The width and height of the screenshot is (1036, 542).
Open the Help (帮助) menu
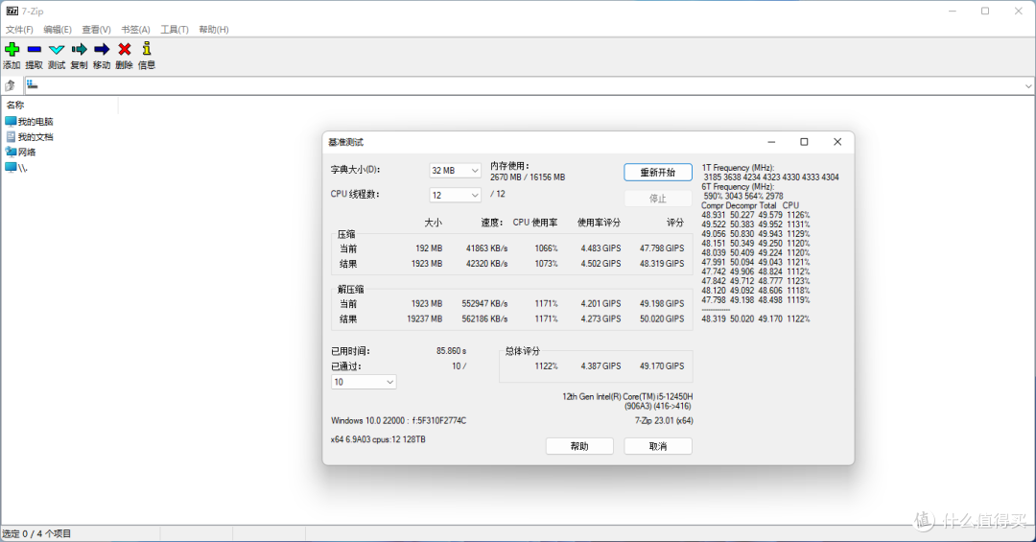[x=213, y=30]
